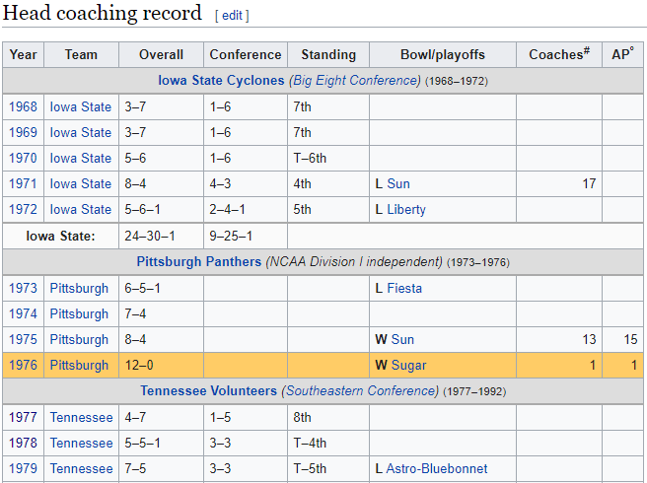Open the 1976 season year link
Screen dimensions: 647x483
coord(23,365)
